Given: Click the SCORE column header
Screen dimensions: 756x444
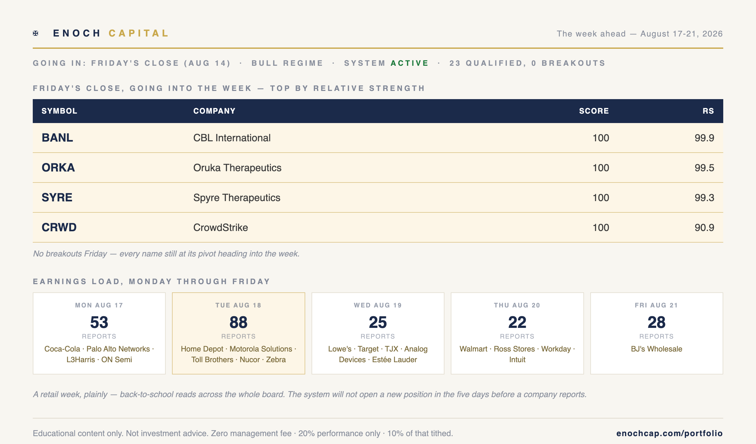Looking at the screenshot, I should [594, 111].
